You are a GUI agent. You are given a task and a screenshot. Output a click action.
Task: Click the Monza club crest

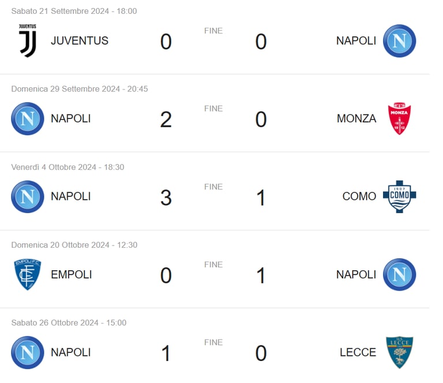[x=399, y=118]
